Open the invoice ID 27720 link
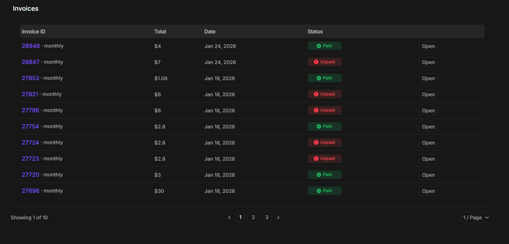The image size is (509, 244). pyautogui.click(x=30, y=175)
